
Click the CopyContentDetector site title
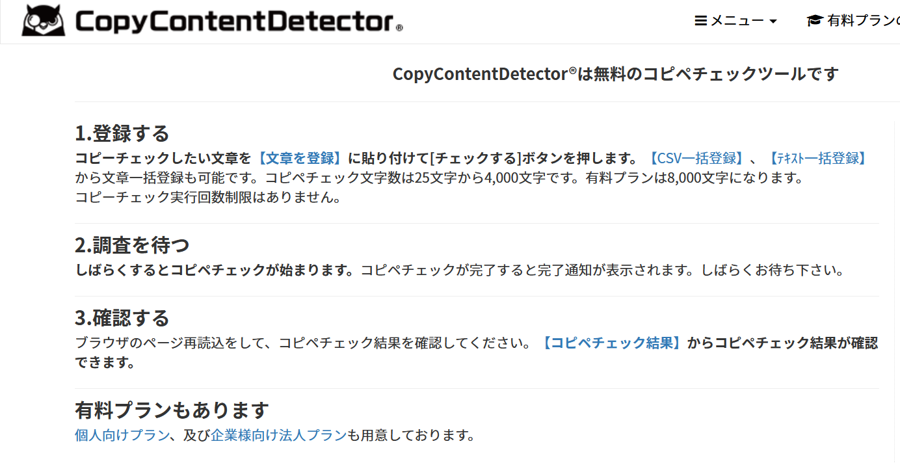click(239, 21)
